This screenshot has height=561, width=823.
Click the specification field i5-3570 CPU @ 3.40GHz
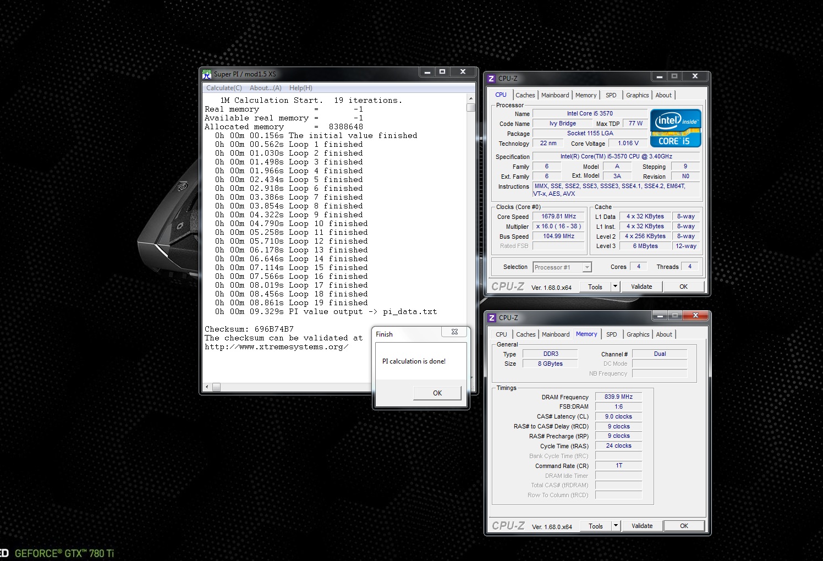coord(616,157)
